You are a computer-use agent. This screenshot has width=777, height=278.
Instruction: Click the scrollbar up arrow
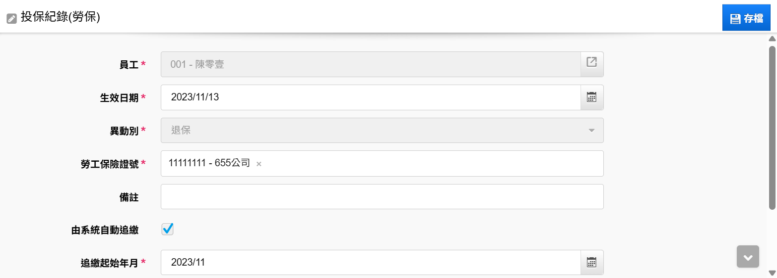coord(772,39)
